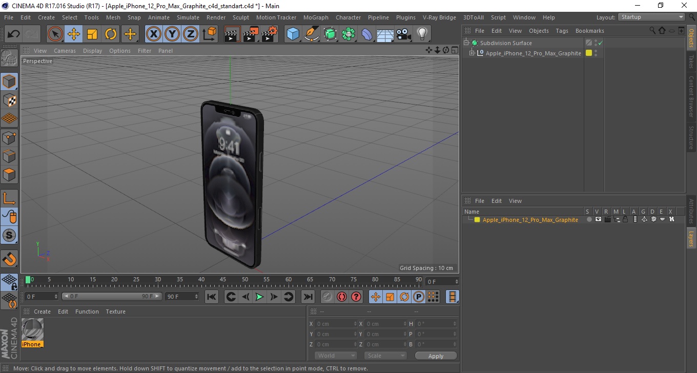
Task: Add a Light object
Action: 422,34
